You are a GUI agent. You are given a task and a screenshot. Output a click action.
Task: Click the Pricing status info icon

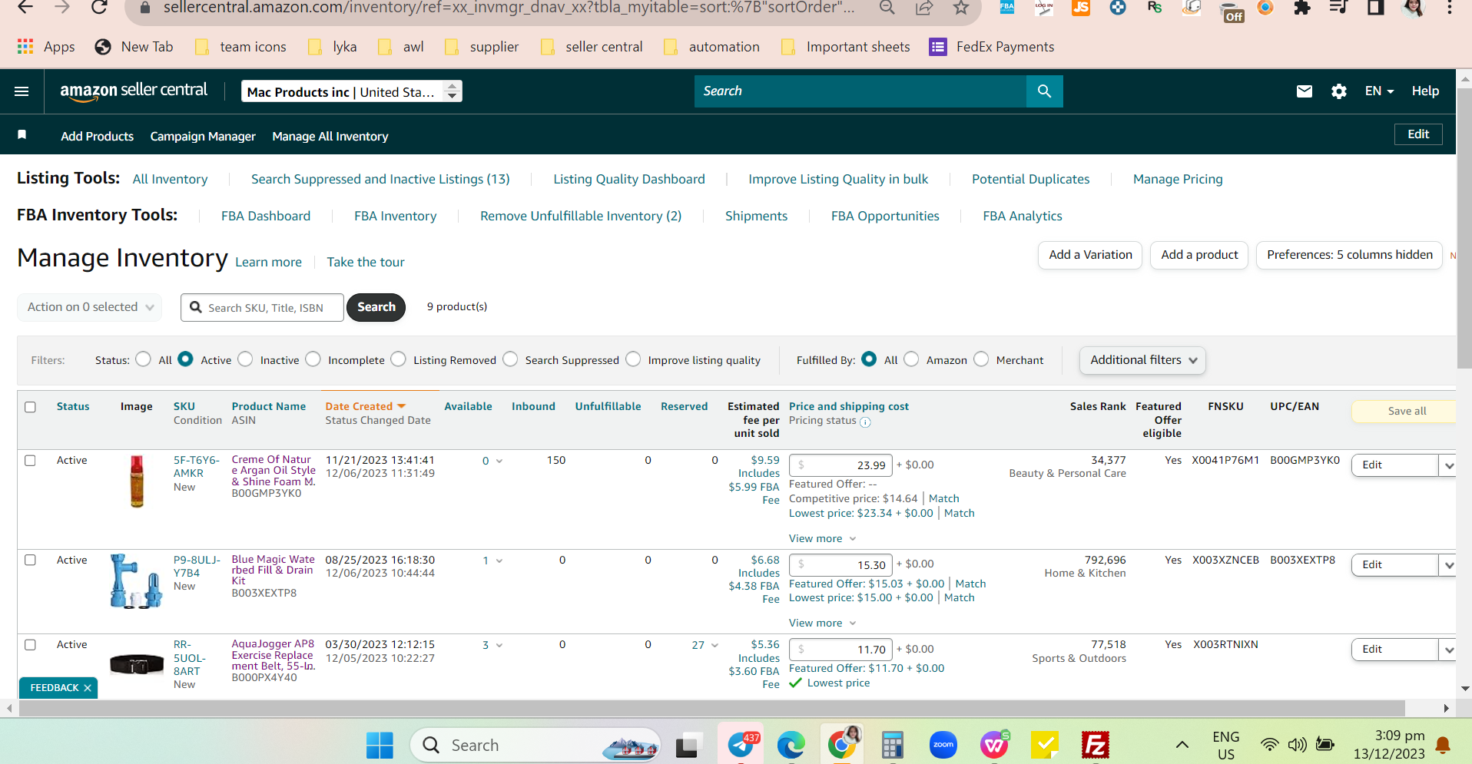coord(865,422)
